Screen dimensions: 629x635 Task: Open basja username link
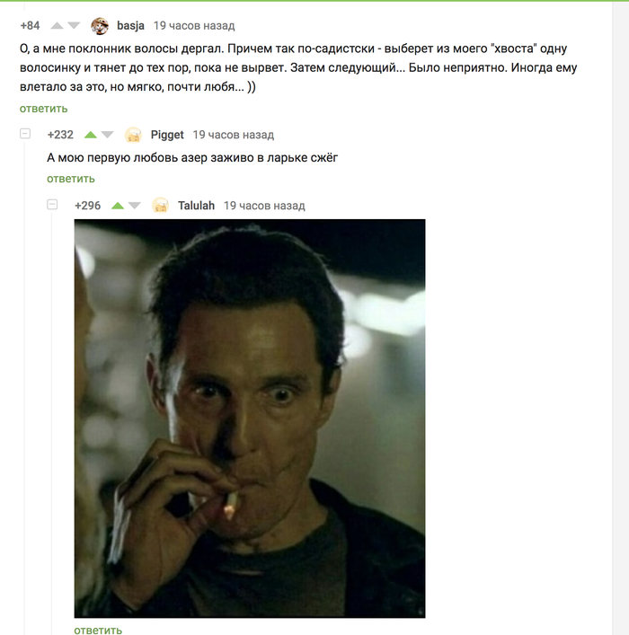pyautogui.click(x=130, y=26)
